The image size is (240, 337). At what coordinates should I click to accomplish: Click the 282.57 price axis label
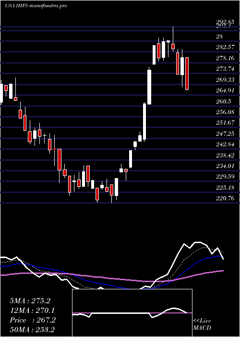pos(226,47)
